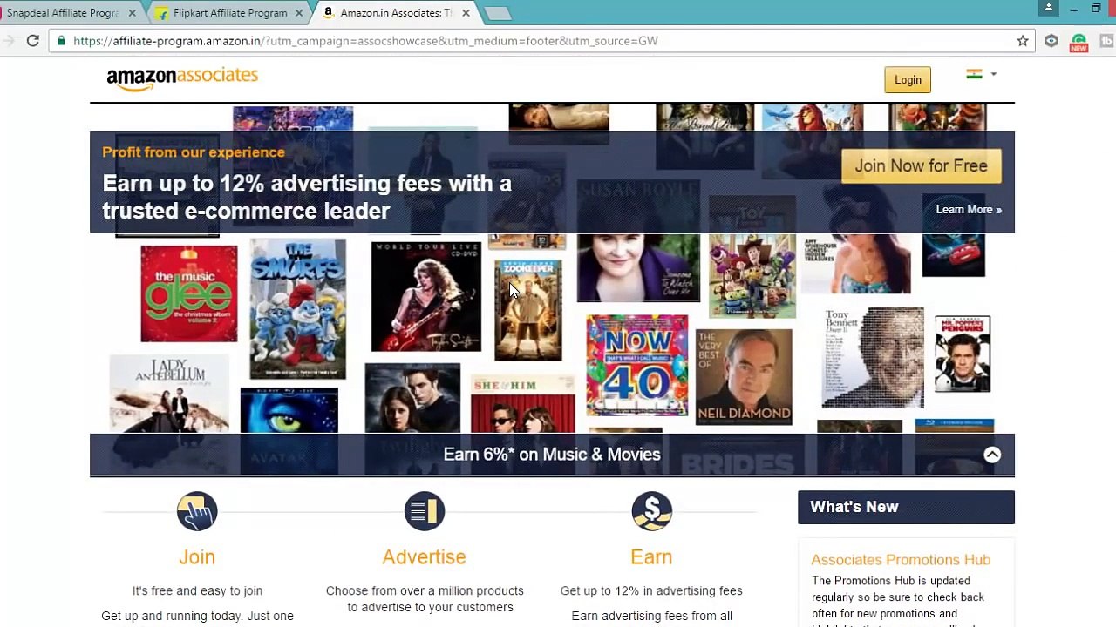Click the Login button
The image size is (1116, 627).
point(908,79)
